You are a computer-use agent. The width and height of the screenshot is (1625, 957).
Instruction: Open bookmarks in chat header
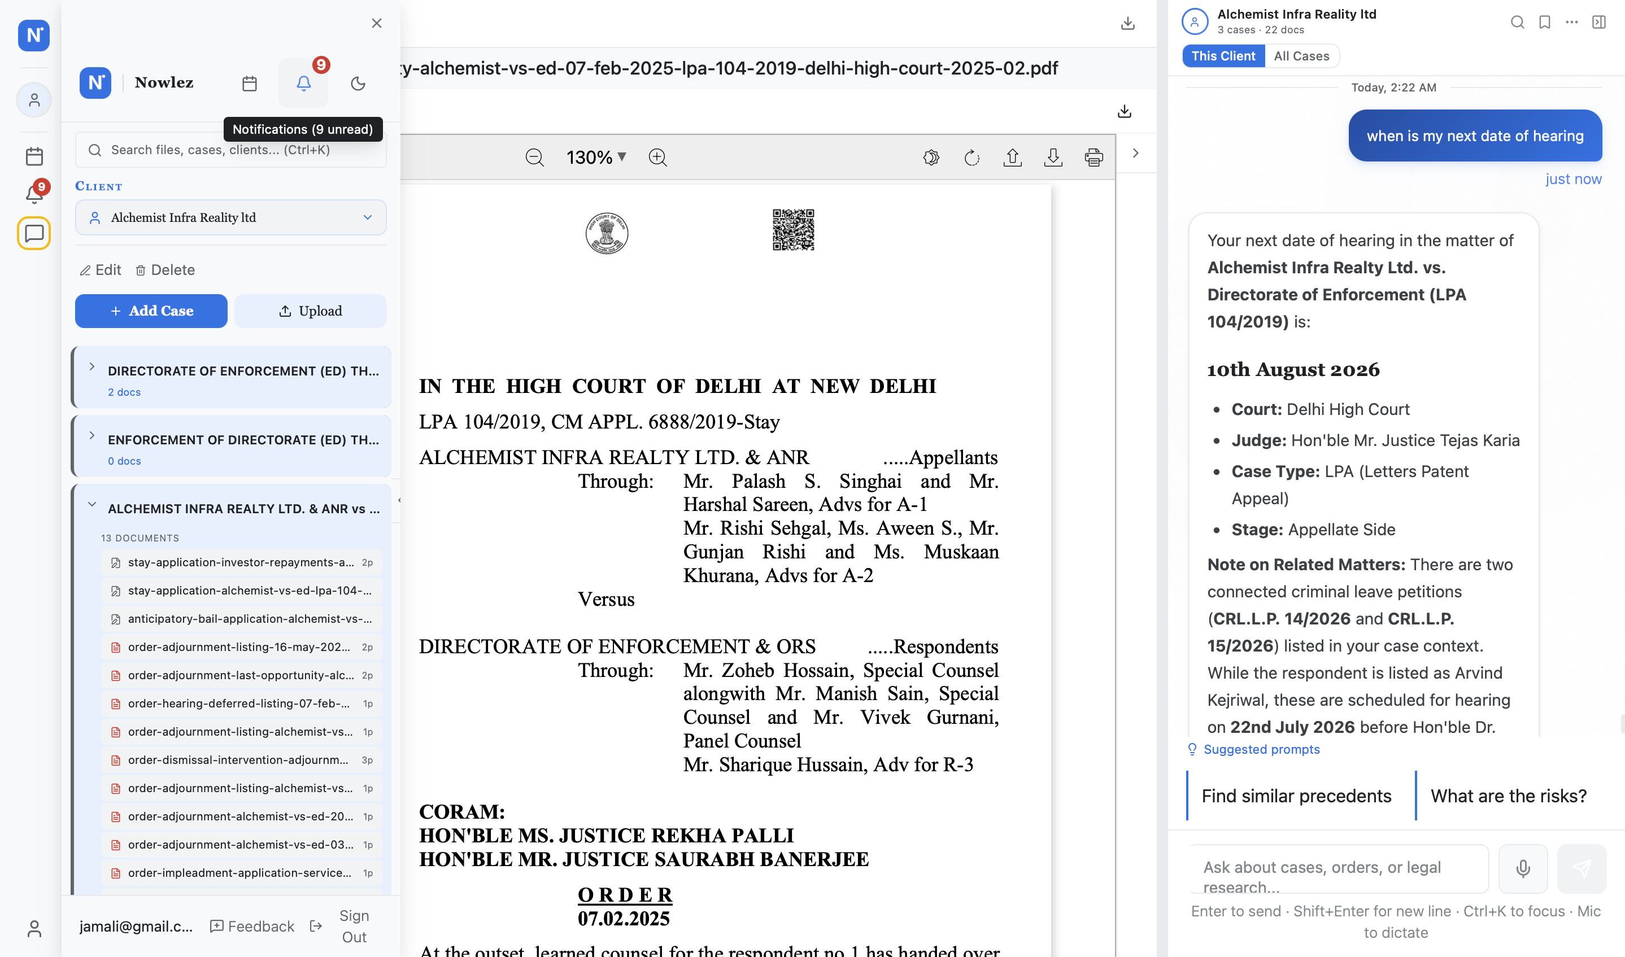point(1544,22)
